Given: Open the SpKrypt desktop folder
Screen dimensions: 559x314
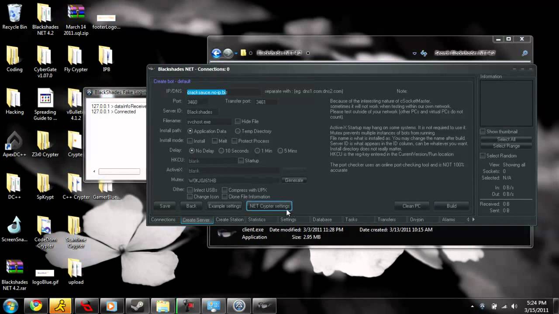Looking at the screenshot, I should pos(45,187).
